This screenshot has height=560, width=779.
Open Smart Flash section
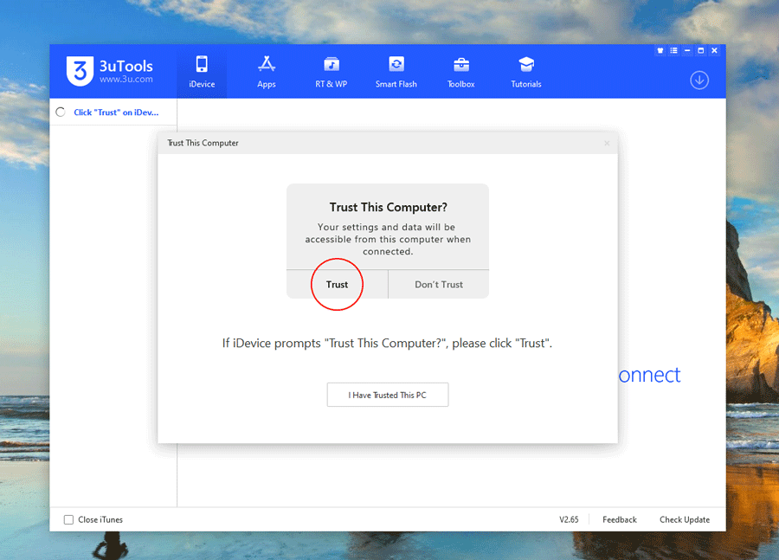pos(396,72)
